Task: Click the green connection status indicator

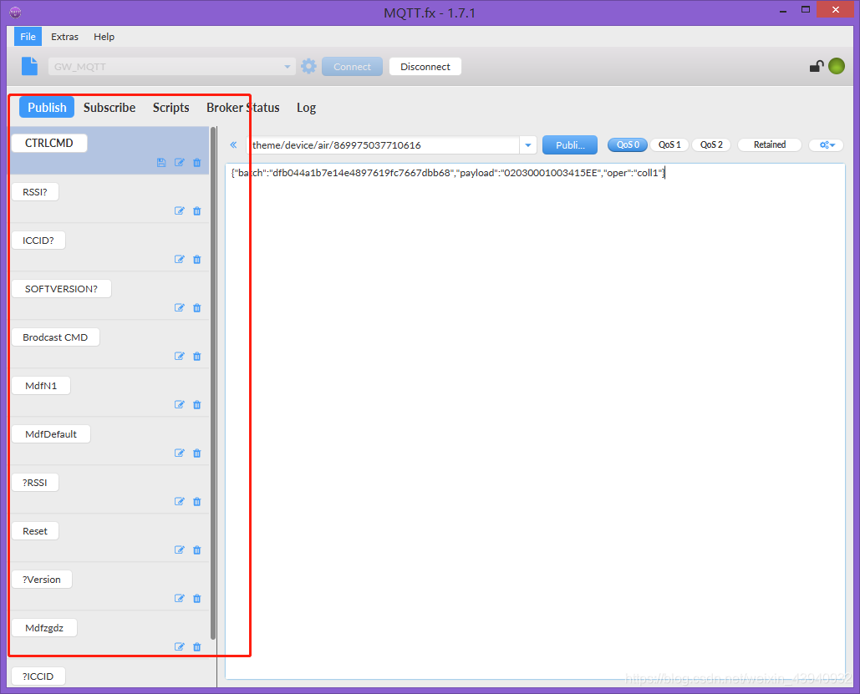Action: (837, 66)
